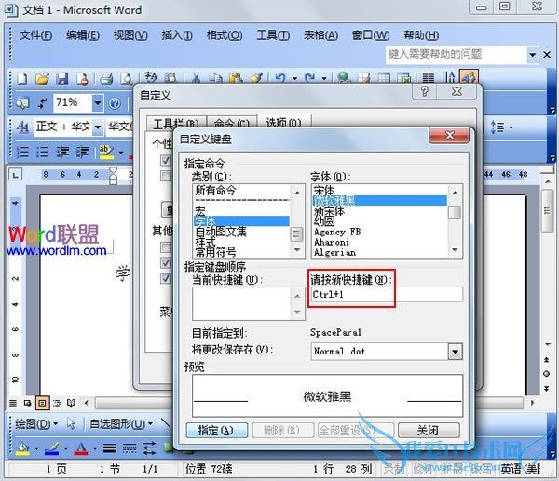The width and height of the screenshot is (559, 481).
Task: Toggle first checked checkbox in 自定义 dialog
Action: point(166,160)
